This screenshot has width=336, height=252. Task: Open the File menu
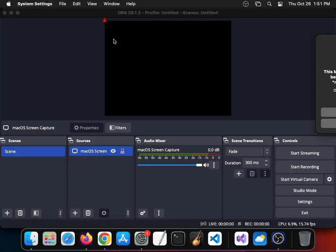[x=63, y=4]
